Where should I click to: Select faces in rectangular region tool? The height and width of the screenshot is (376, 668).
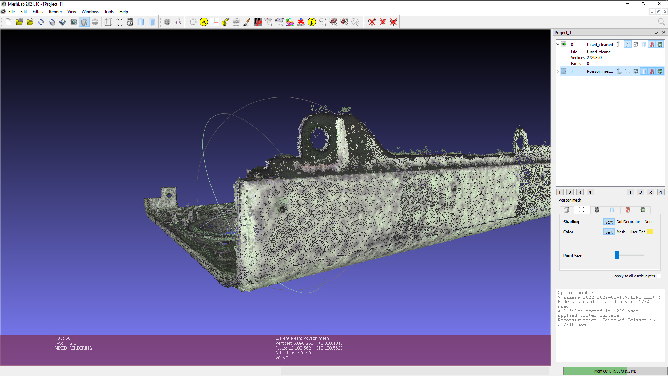pos(333,22)
